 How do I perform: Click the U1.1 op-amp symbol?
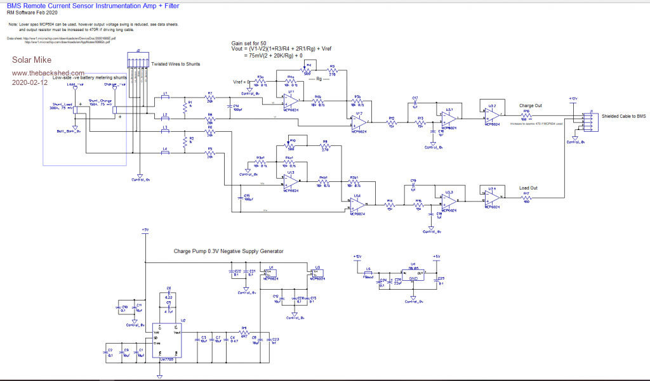click(293, 99)
